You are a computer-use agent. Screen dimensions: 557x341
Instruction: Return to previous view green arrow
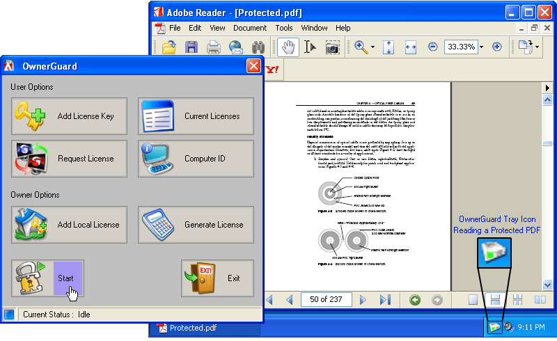(415, 300)
